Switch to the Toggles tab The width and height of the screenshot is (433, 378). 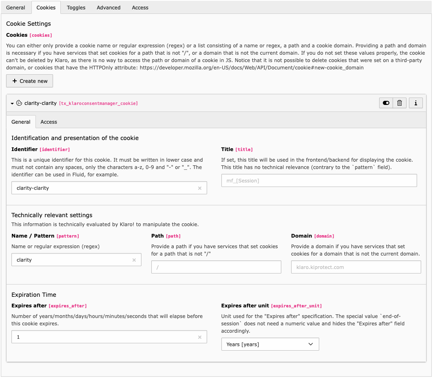tap(76, 7)
